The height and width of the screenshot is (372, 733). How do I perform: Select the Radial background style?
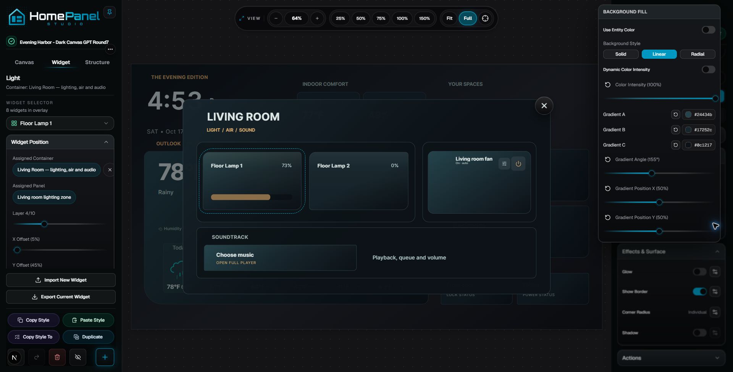pyautogui.click(x=697, y=54)
